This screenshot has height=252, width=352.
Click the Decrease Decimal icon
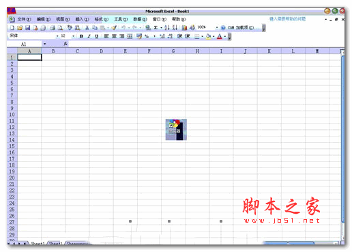(x=170, y=36)
